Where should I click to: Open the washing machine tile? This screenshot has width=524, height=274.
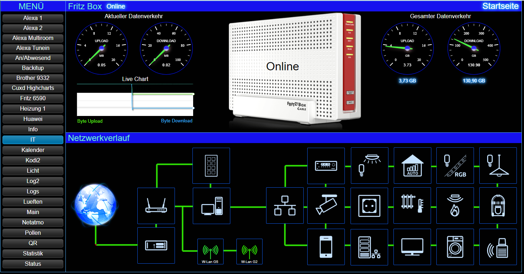(x=455, y=247)
